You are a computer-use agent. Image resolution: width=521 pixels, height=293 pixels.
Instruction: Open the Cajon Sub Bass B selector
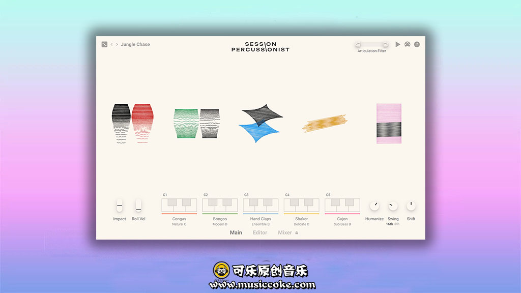342,221
